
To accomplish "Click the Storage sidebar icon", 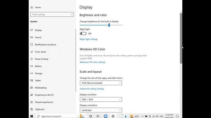I will coord(32,73).
